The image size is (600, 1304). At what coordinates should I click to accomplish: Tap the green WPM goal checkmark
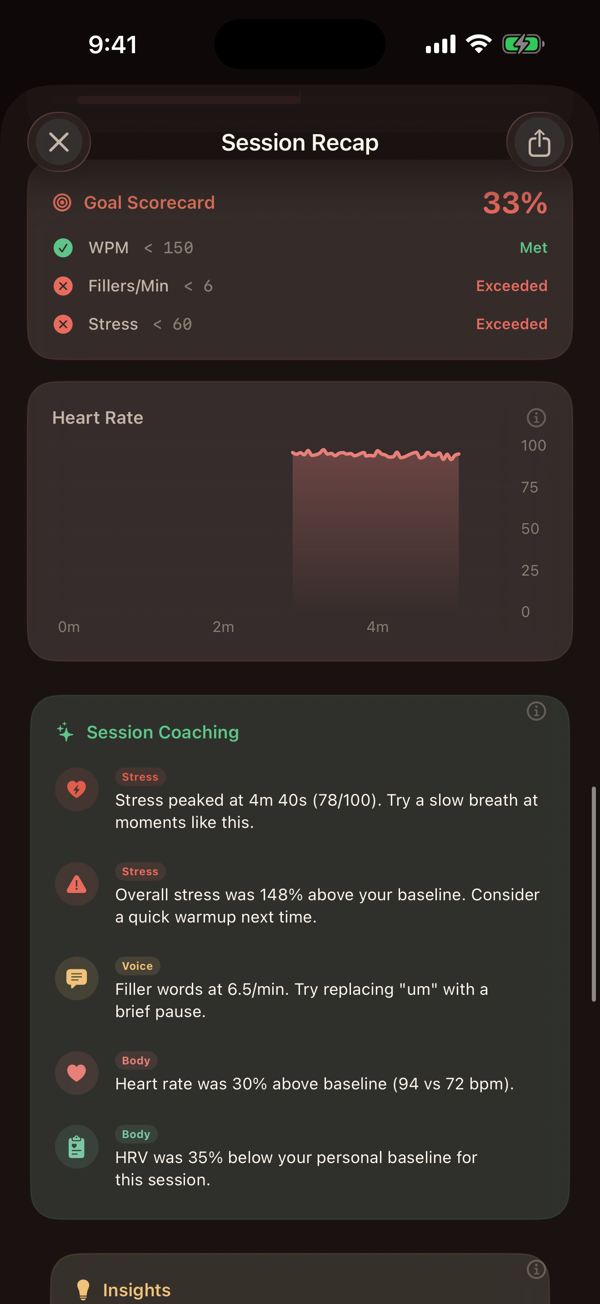63,248
